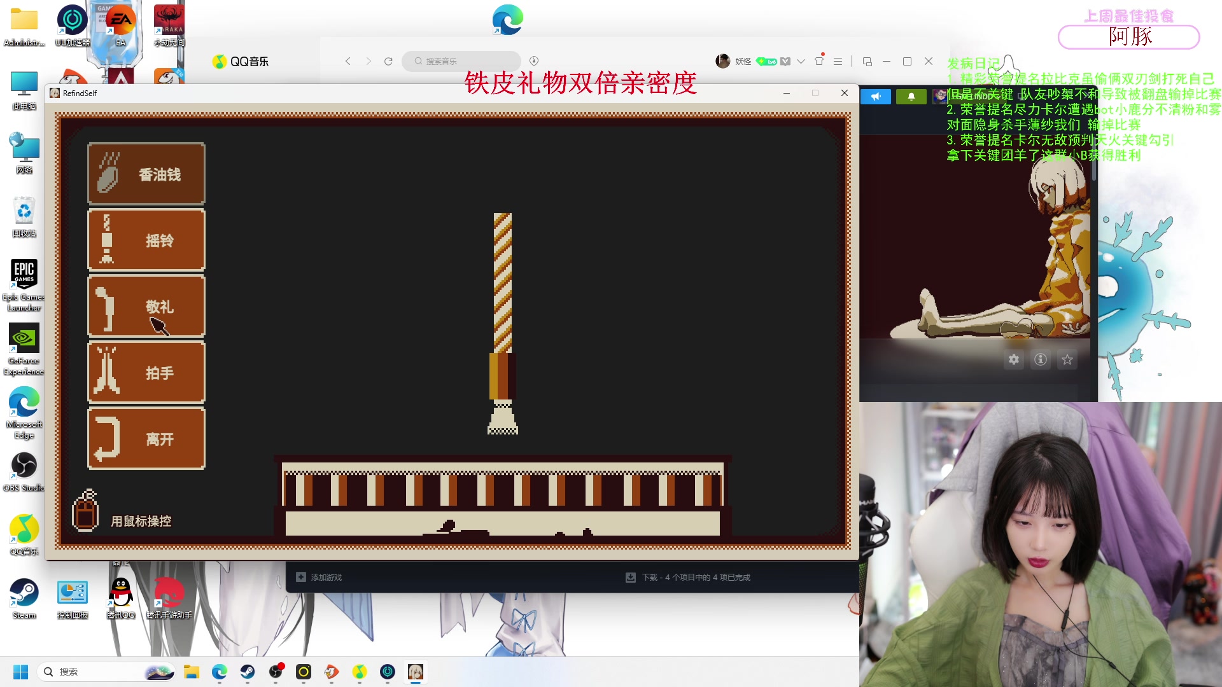
Task: Open QQ音乐 desktop shortcut
Action: tap(24, 535)
